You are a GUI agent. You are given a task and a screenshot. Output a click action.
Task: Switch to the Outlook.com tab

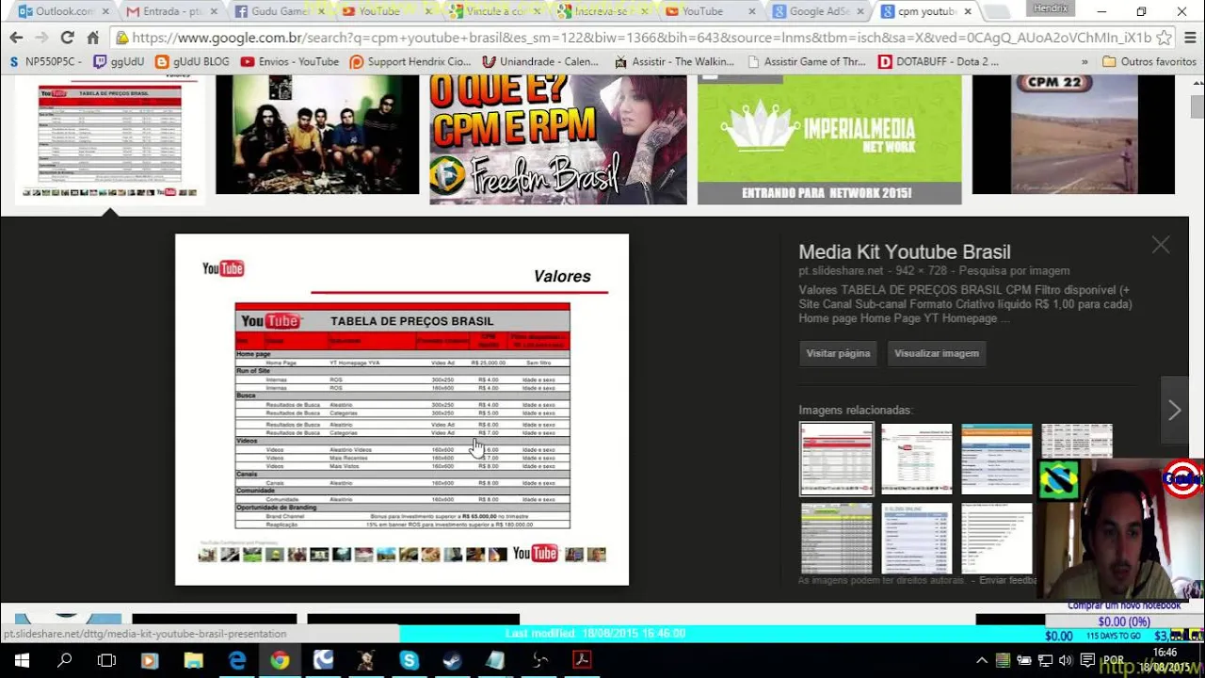click(64, 11)
